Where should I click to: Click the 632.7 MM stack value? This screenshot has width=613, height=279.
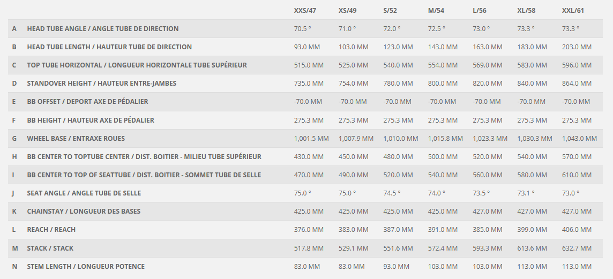pyautogui.click(x=577, y=248)
